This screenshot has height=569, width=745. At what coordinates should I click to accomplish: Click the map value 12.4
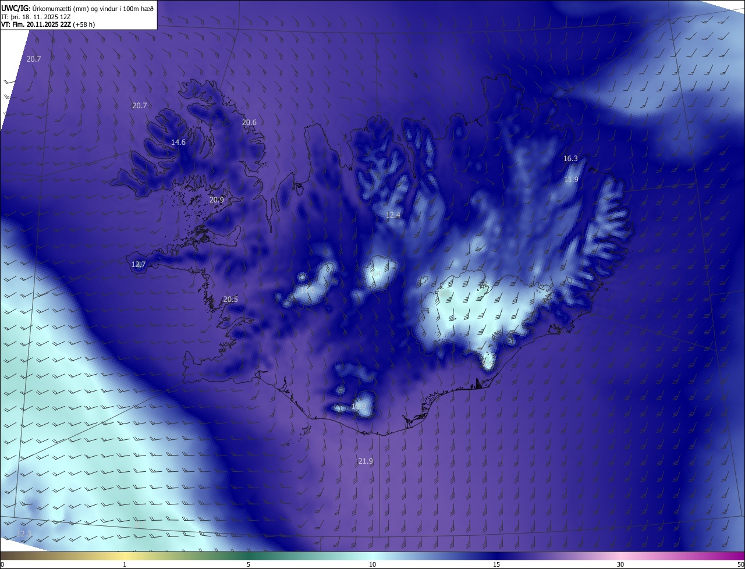coord(393,215)
